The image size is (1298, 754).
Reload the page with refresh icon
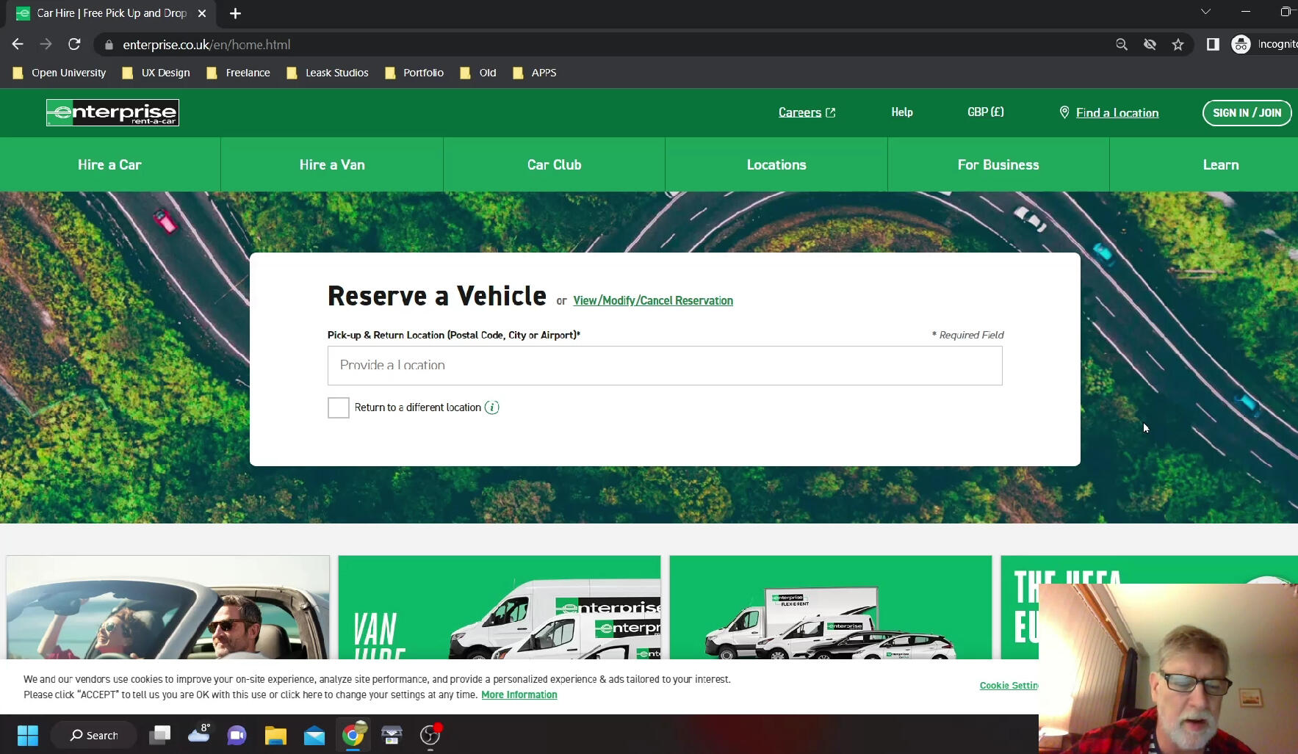coord(74,45)
